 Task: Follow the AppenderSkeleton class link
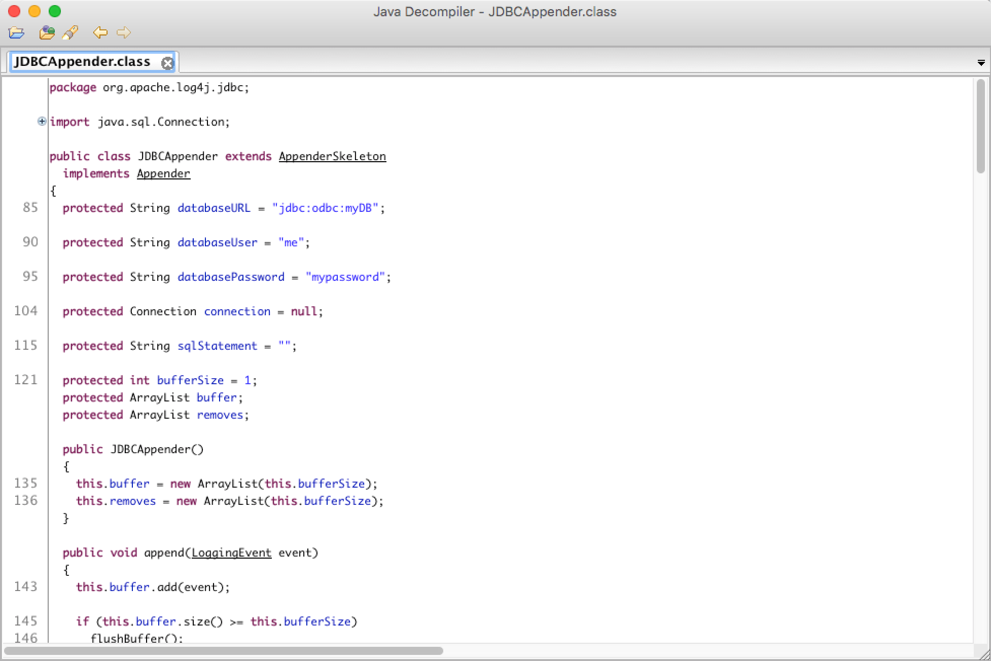tap(332, 156)
